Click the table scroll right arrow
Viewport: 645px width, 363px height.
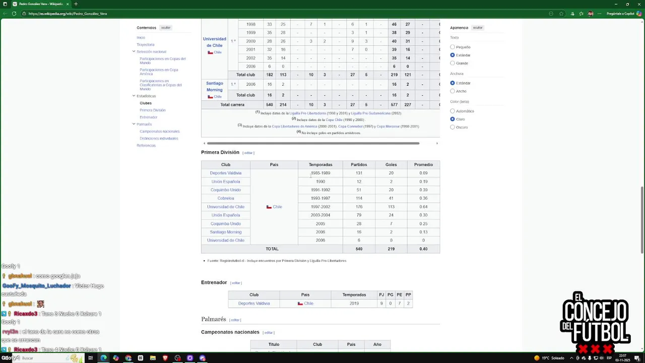437,143
